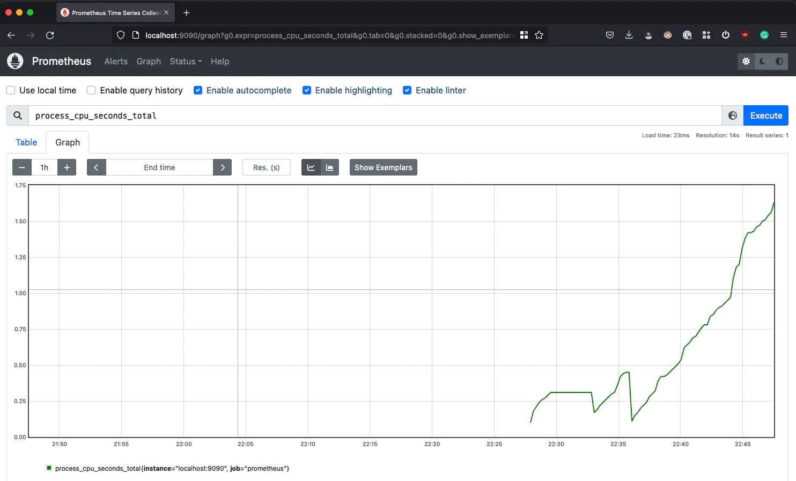Bookmark this page with the star icon
Viewport: 796px width, 481px height.
coord(539,35)
